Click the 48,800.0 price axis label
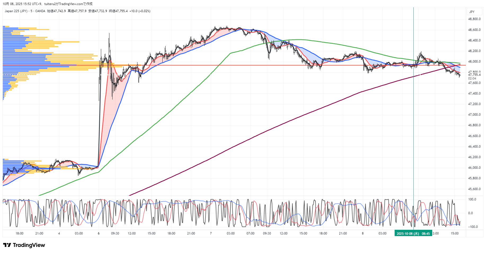486x253 pixels. (x=474, y=19)
